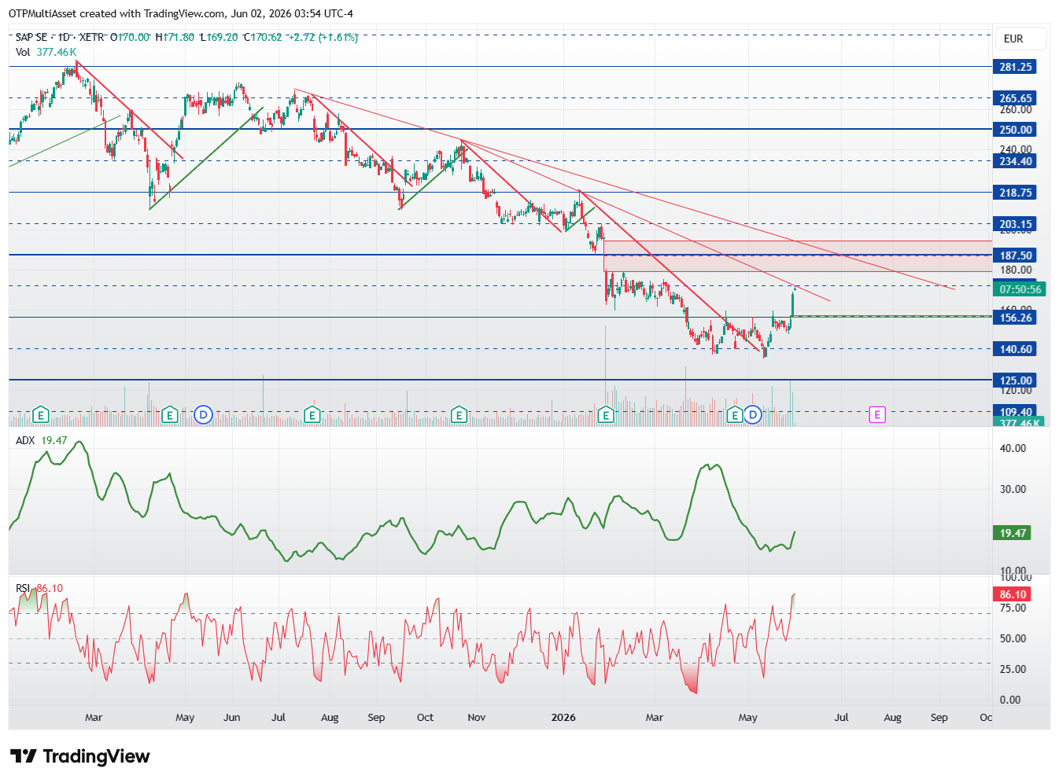Click the 187.50 price level label
1059x783 pixels.
[1015, 255]
